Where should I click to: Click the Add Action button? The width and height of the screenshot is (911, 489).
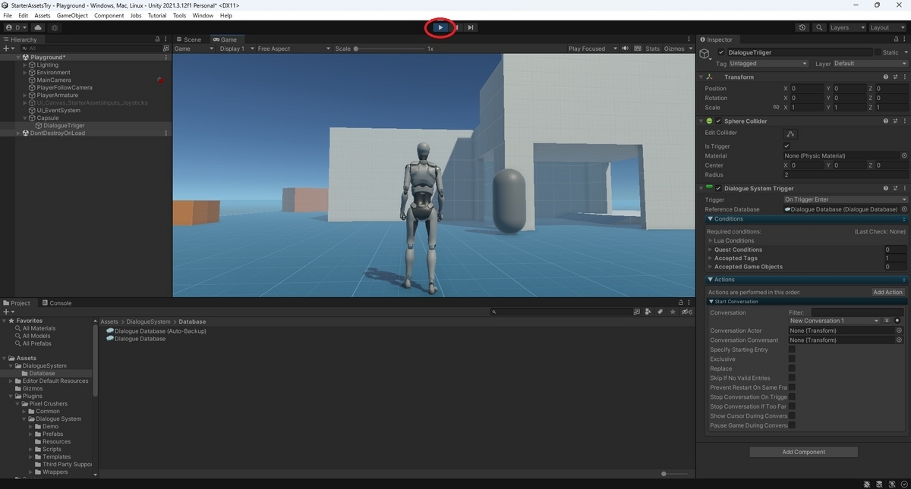(x=887, y=292)
